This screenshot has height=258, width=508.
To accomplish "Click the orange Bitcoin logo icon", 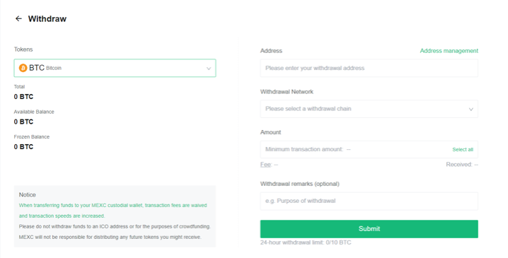I will tap(23, 68).
